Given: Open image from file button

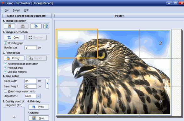Looking at the screenshot, I should 9,26.
